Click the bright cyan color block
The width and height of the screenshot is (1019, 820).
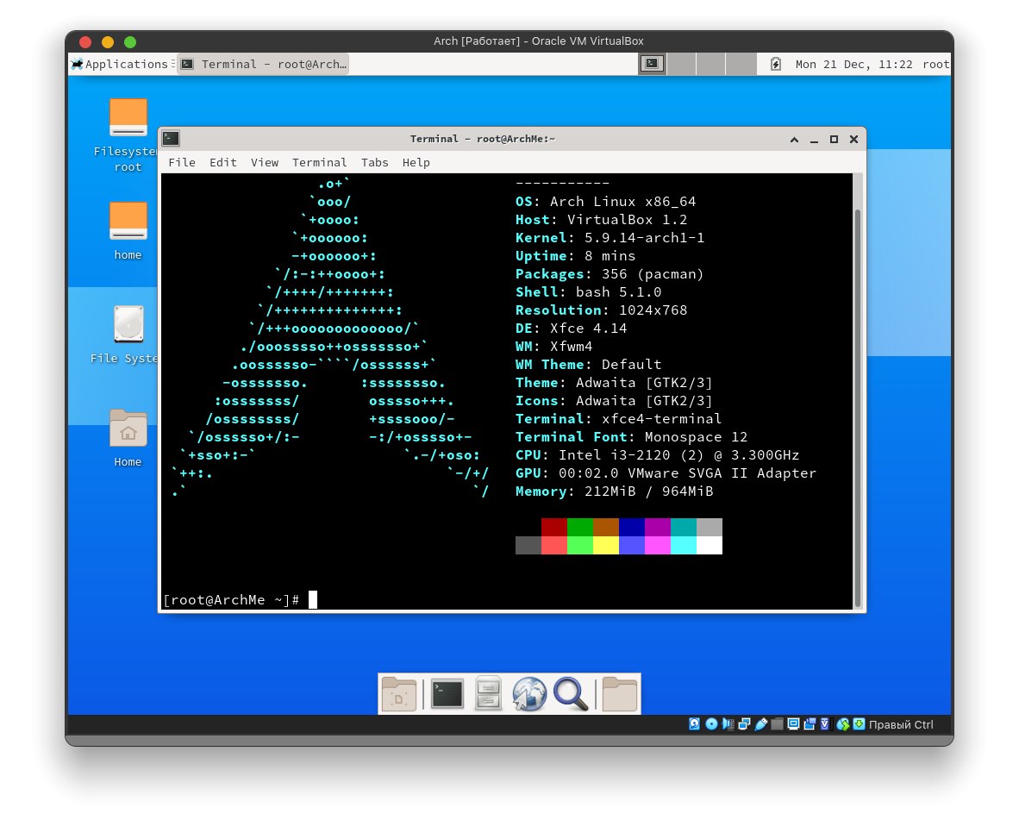[683, 545]
